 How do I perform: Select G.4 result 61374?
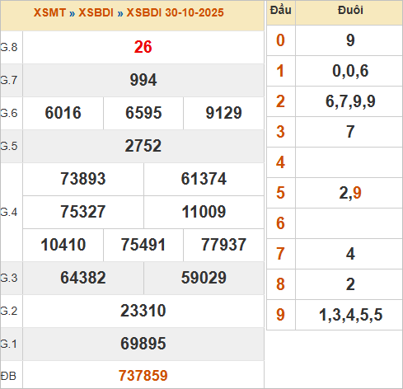[204, 179]
